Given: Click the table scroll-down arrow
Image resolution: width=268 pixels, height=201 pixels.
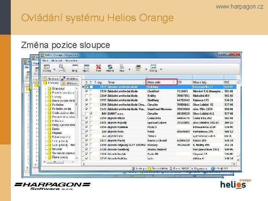Looking at the screenshot, I should tap(238, 160).
